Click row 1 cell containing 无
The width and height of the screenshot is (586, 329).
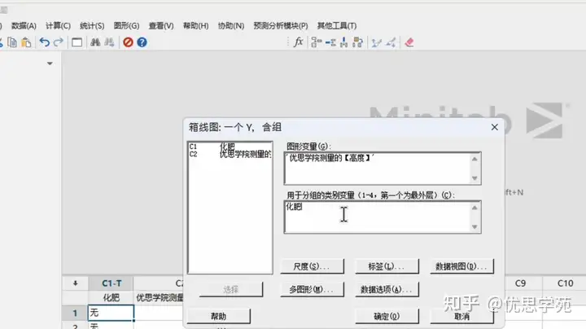pyautogui.click(x=111, y=313)
